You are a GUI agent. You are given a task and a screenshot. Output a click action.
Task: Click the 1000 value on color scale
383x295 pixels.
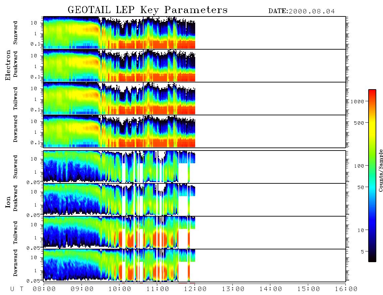(x=357, y=102)
